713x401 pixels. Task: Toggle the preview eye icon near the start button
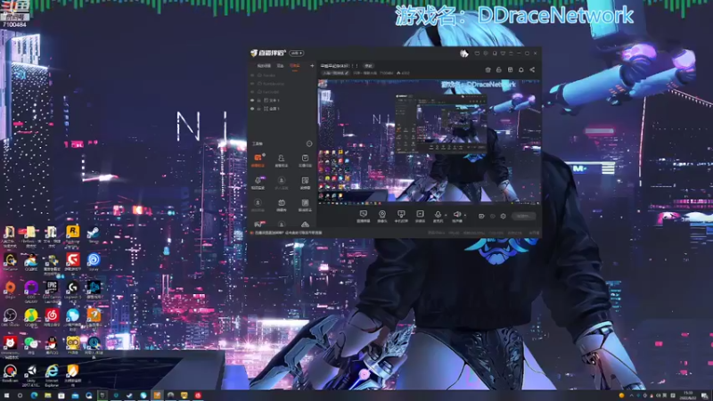(493, 216)
